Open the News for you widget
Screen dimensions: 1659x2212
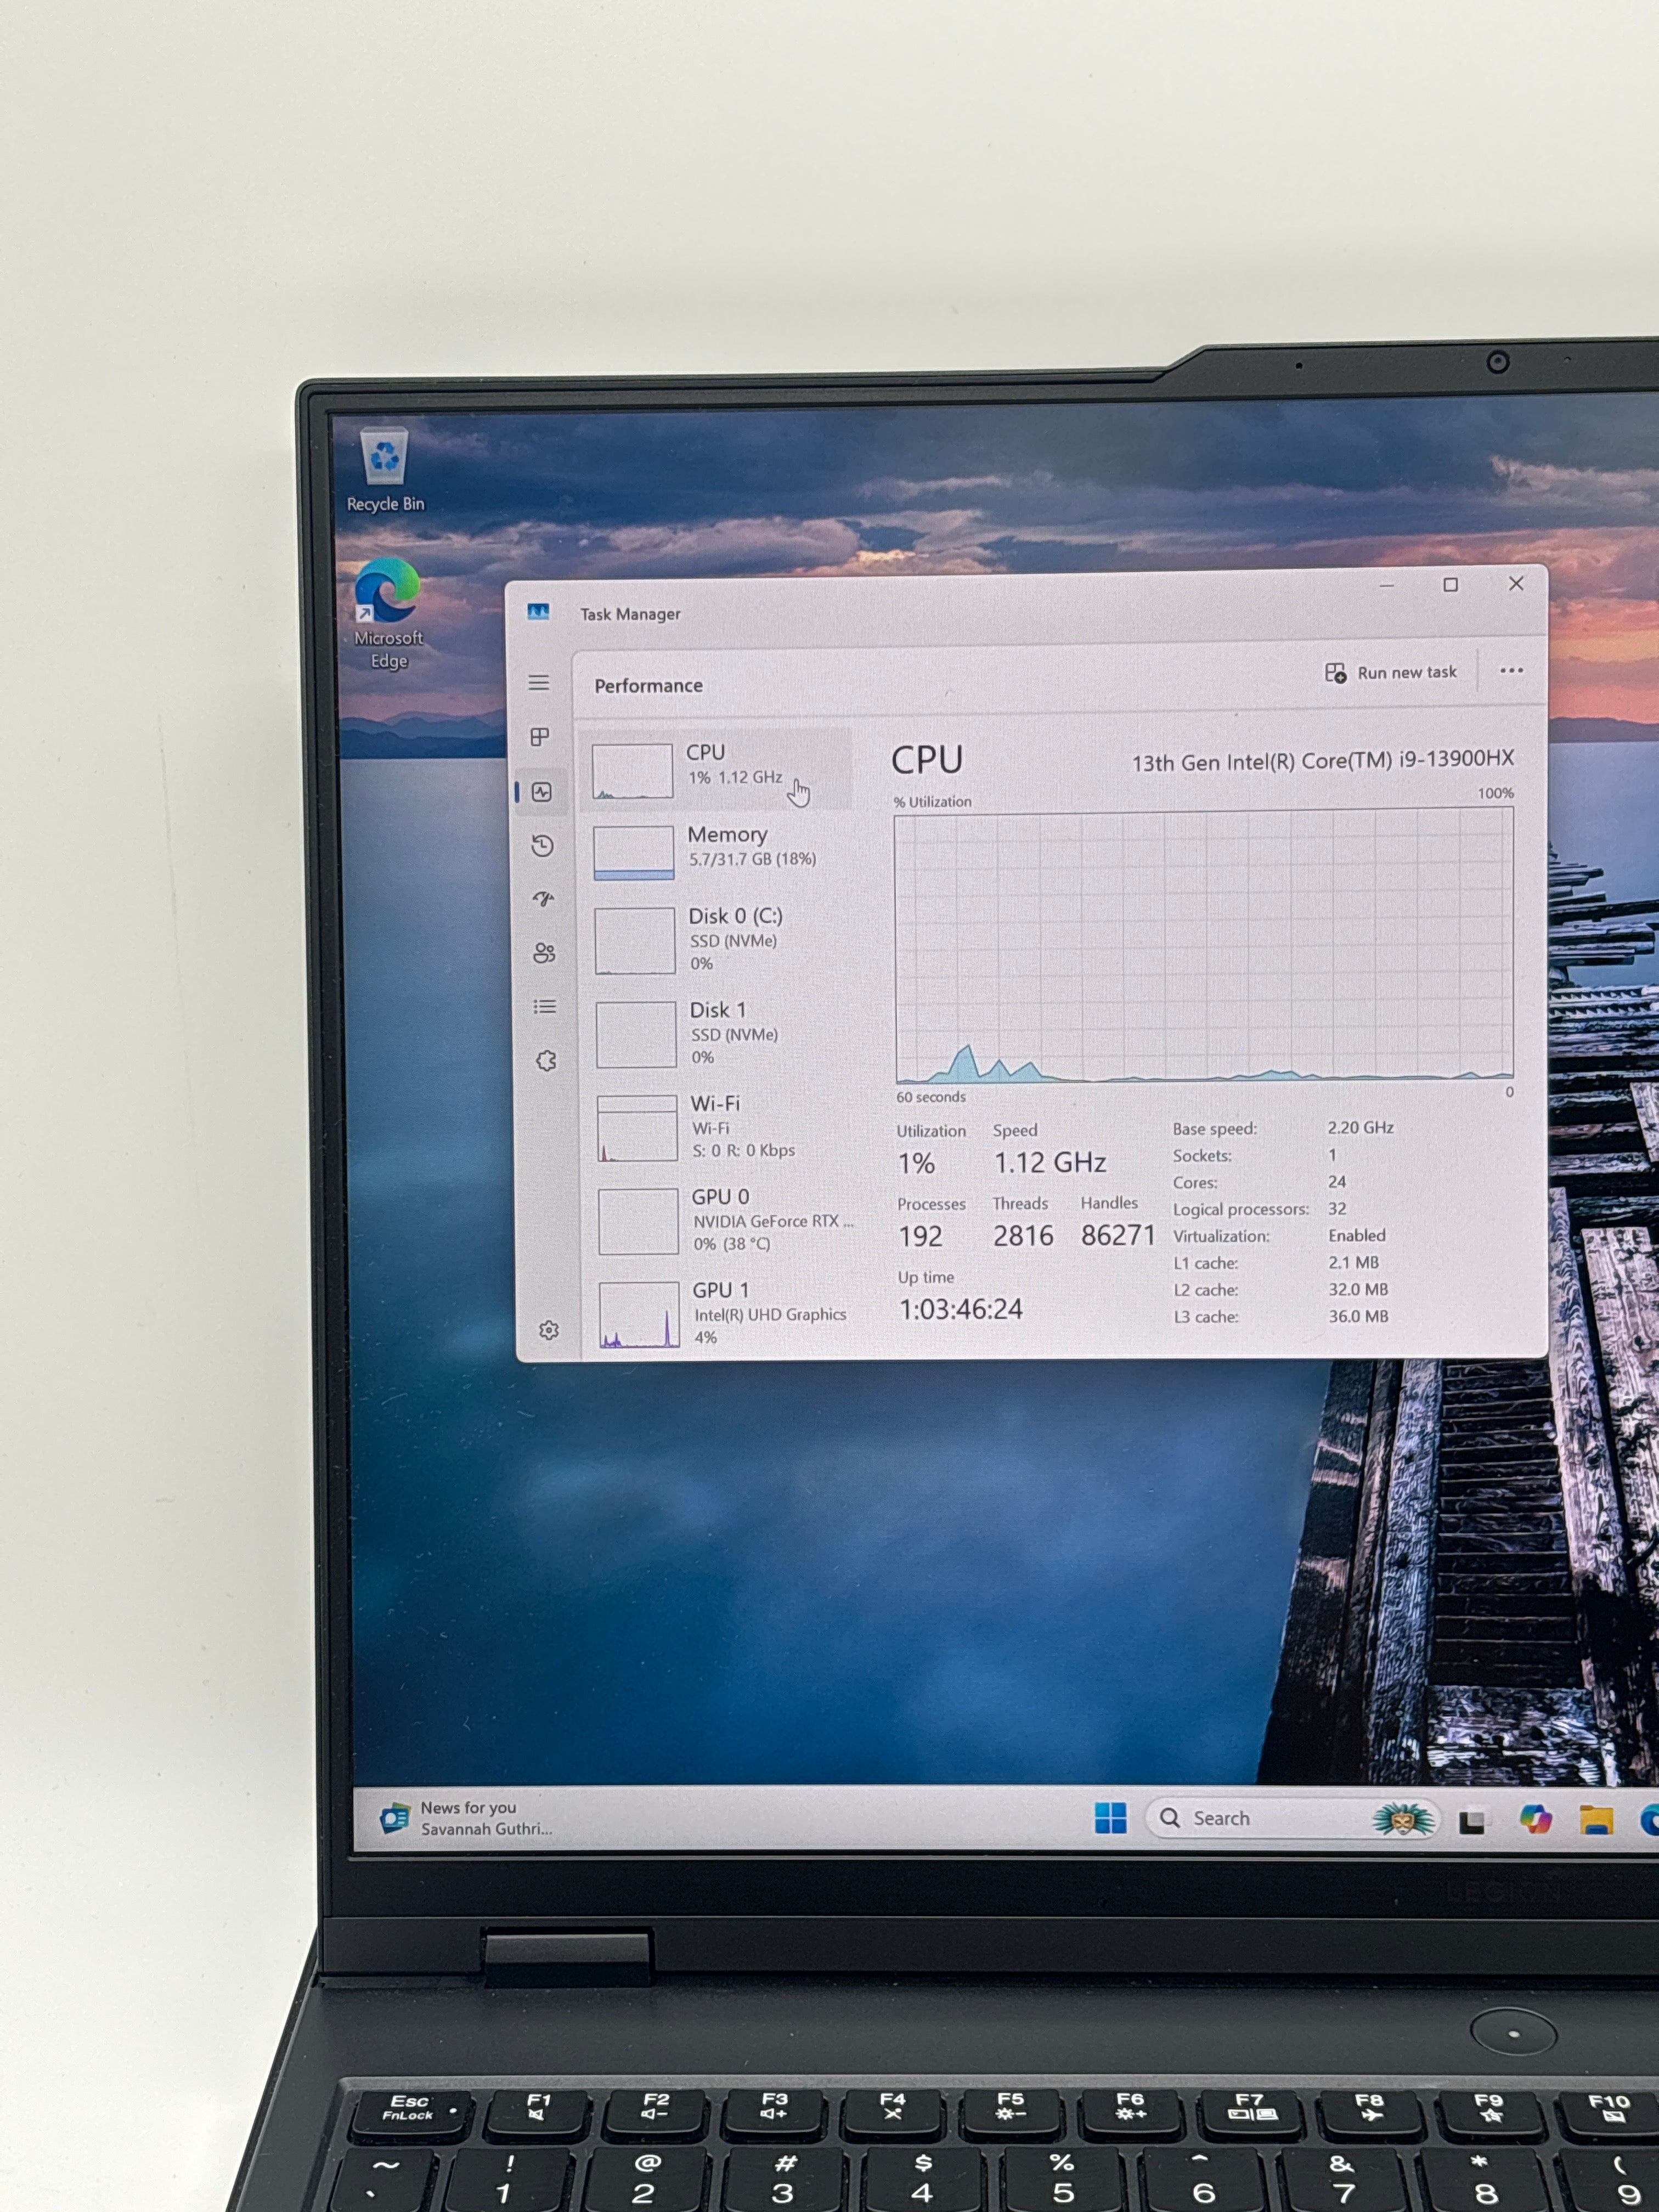pyautogui.click(x=467, y=1818)
